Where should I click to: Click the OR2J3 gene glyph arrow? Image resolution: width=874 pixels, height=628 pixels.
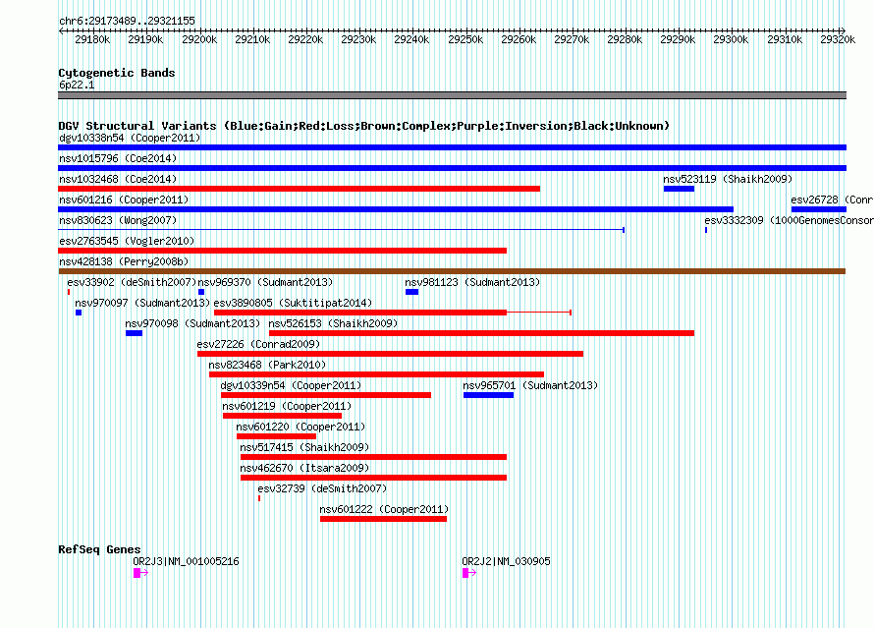click(x=141, y=573)
